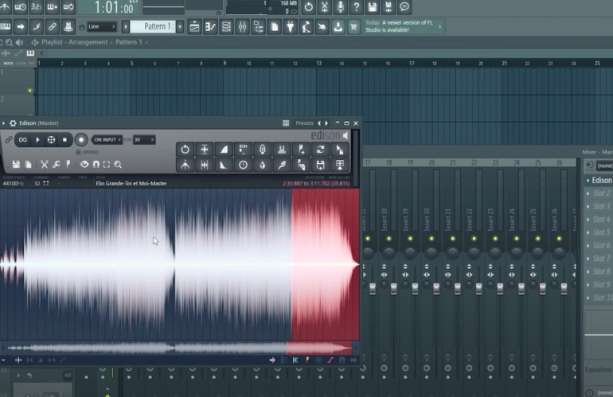Screen dimensions: 613x397
Task: Click Edison clean-up brush tool
Action: pyautogui.click(x=282, y=165)
